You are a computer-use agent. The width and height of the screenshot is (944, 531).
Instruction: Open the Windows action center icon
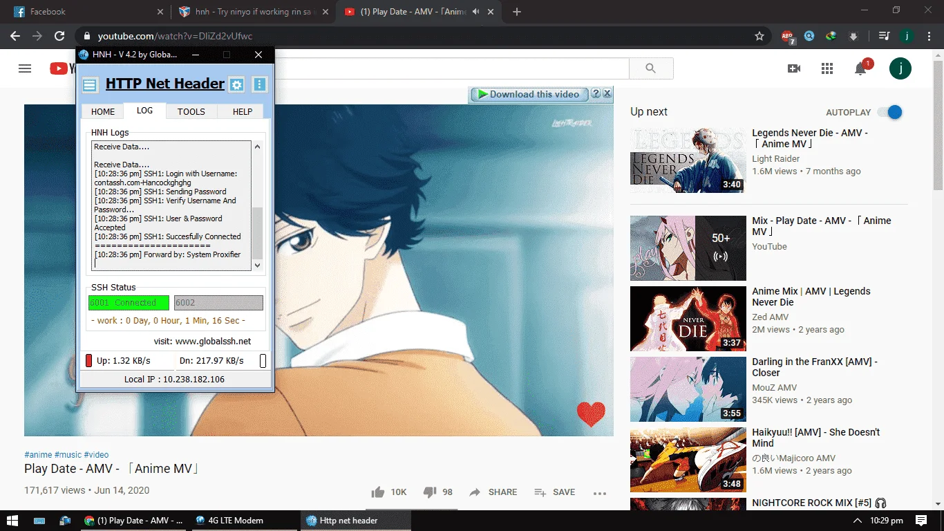(921, 520)
